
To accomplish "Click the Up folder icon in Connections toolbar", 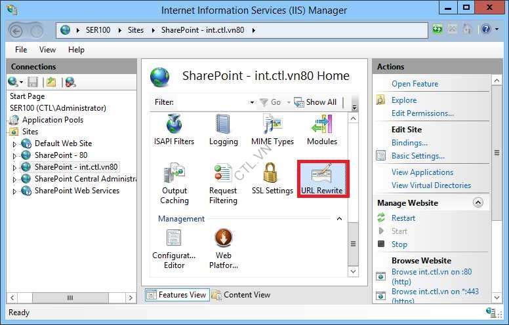I will (x=51, y=83).
